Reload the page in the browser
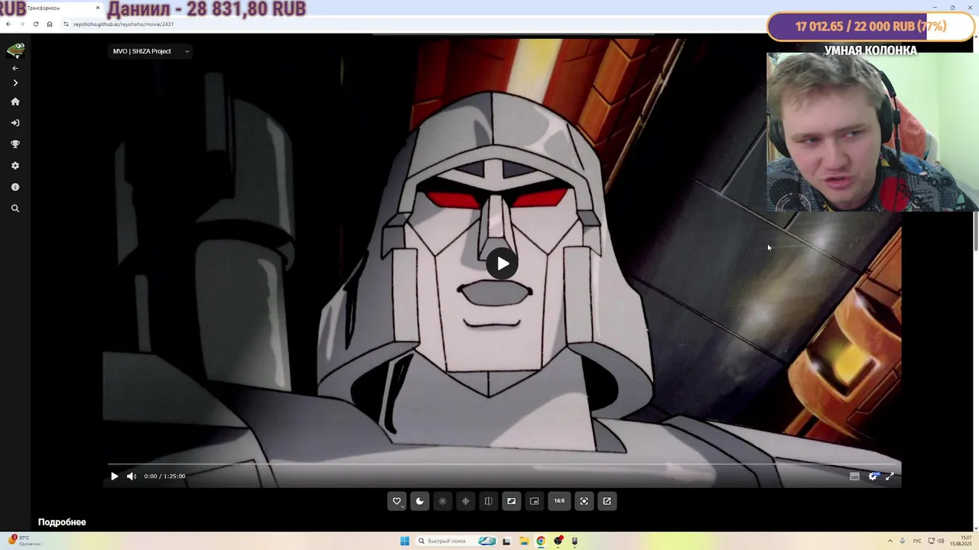The width and height of the screenshot is (979, 550). pos(35,24)
